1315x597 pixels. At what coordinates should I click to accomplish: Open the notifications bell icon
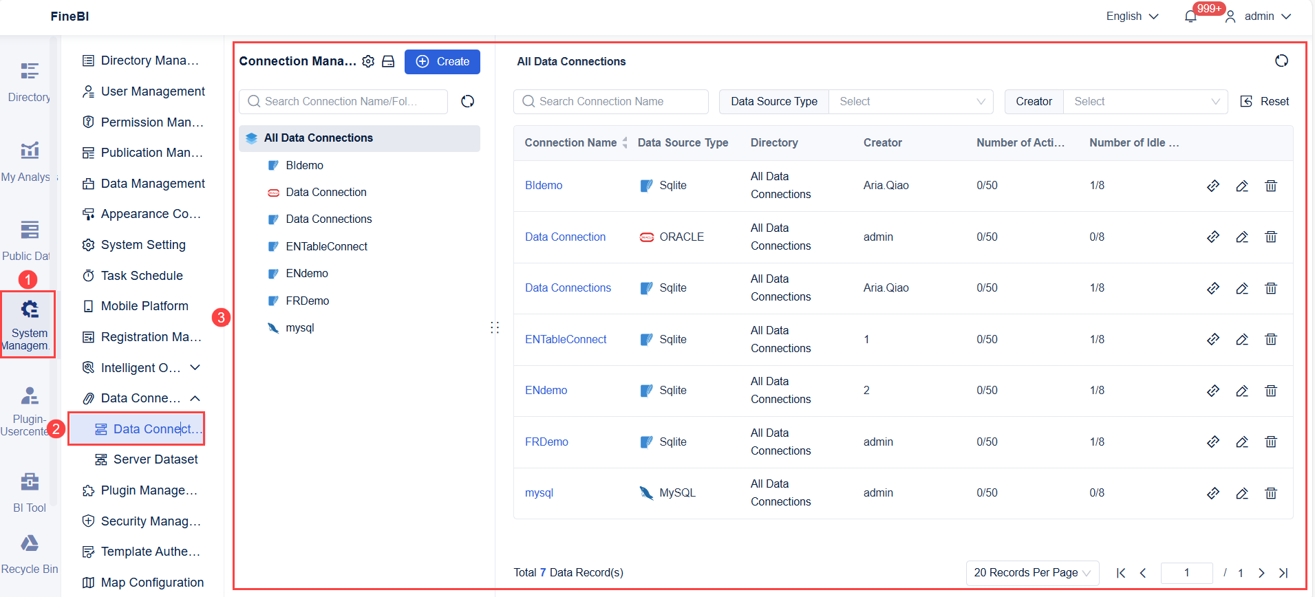tap(1190, 17)
